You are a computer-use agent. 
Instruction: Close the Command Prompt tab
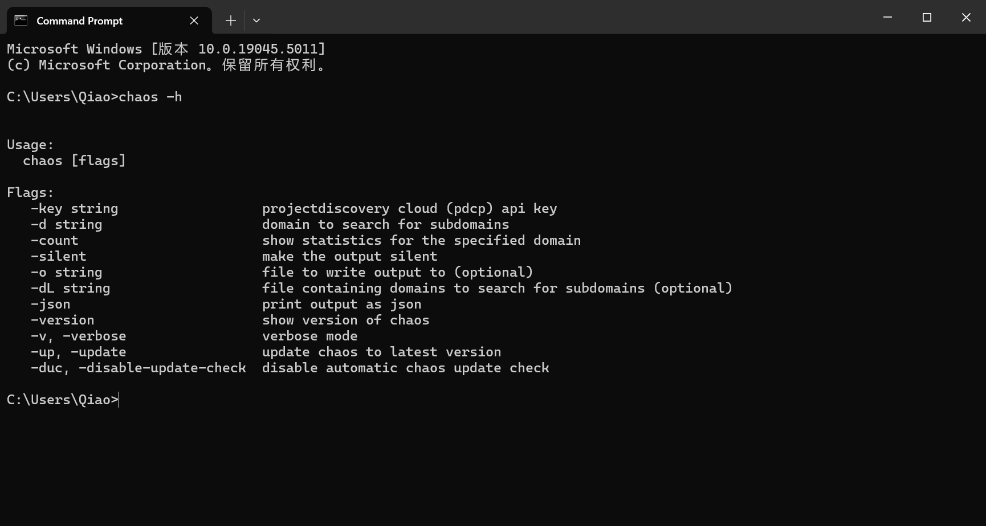click(x=194, y=20)
